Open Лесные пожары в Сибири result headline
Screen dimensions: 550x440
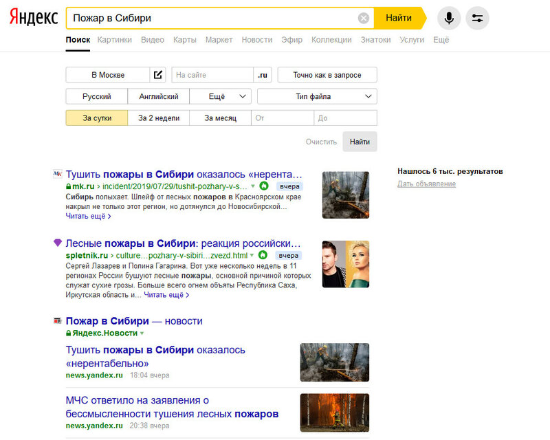[x=183, y=243]
